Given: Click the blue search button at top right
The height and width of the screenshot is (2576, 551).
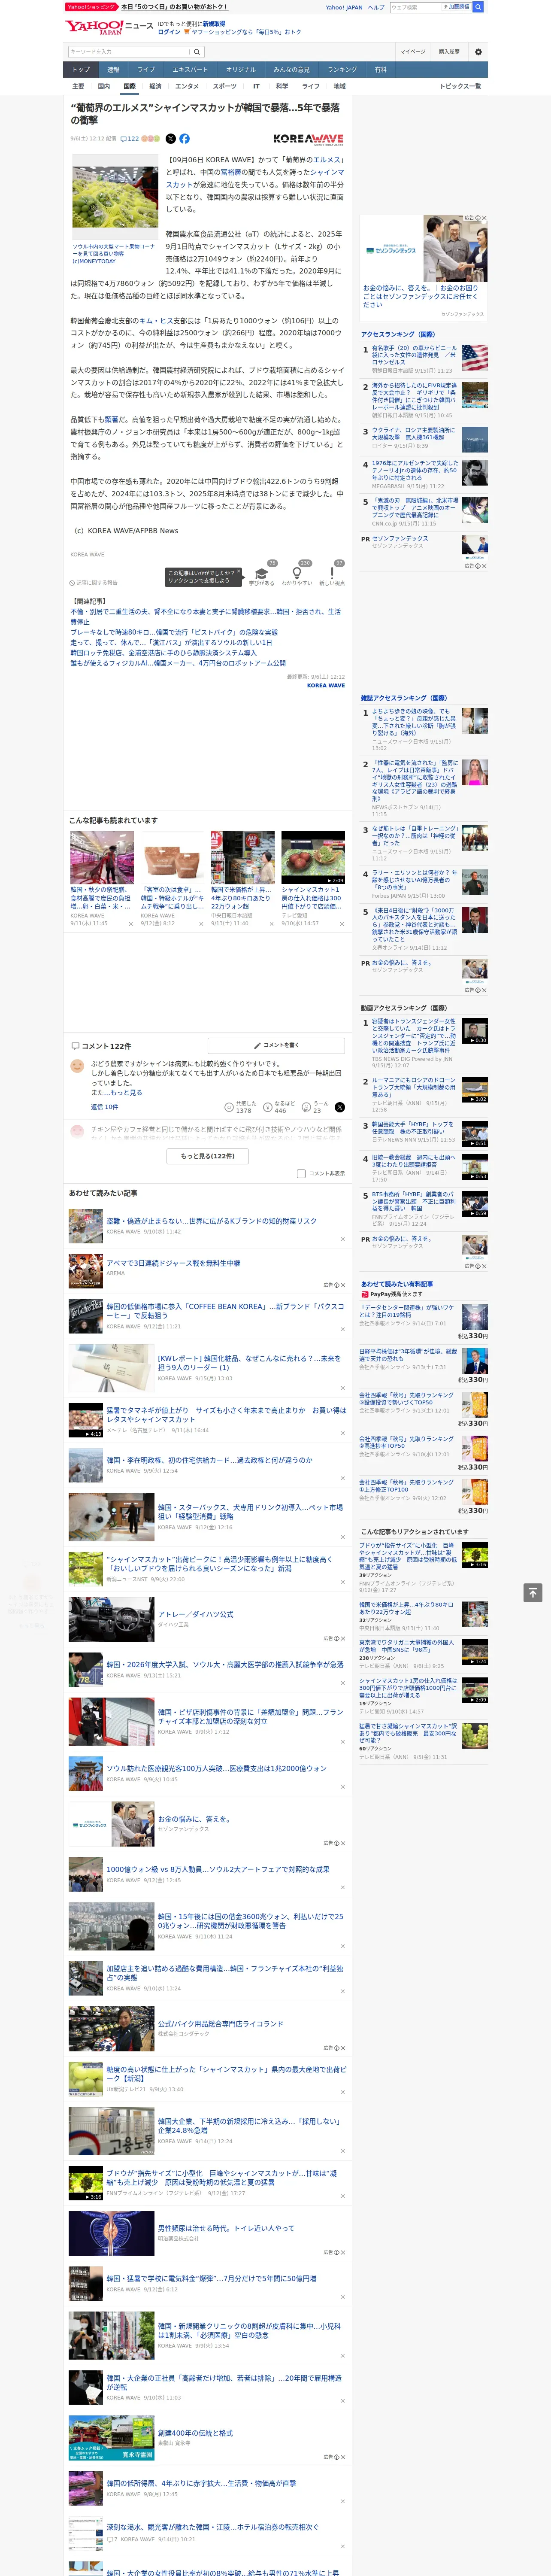Looking at the screenshot, I should coord(478,7).
